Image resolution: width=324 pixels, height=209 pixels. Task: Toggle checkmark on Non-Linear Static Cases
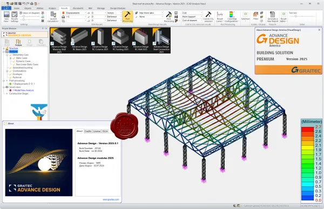tap(14, 64)
